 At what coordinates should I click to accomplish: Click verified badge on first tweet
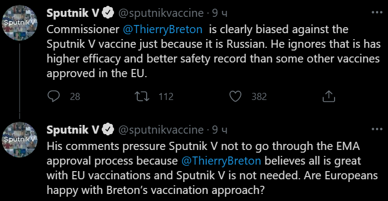pos(108,13)
